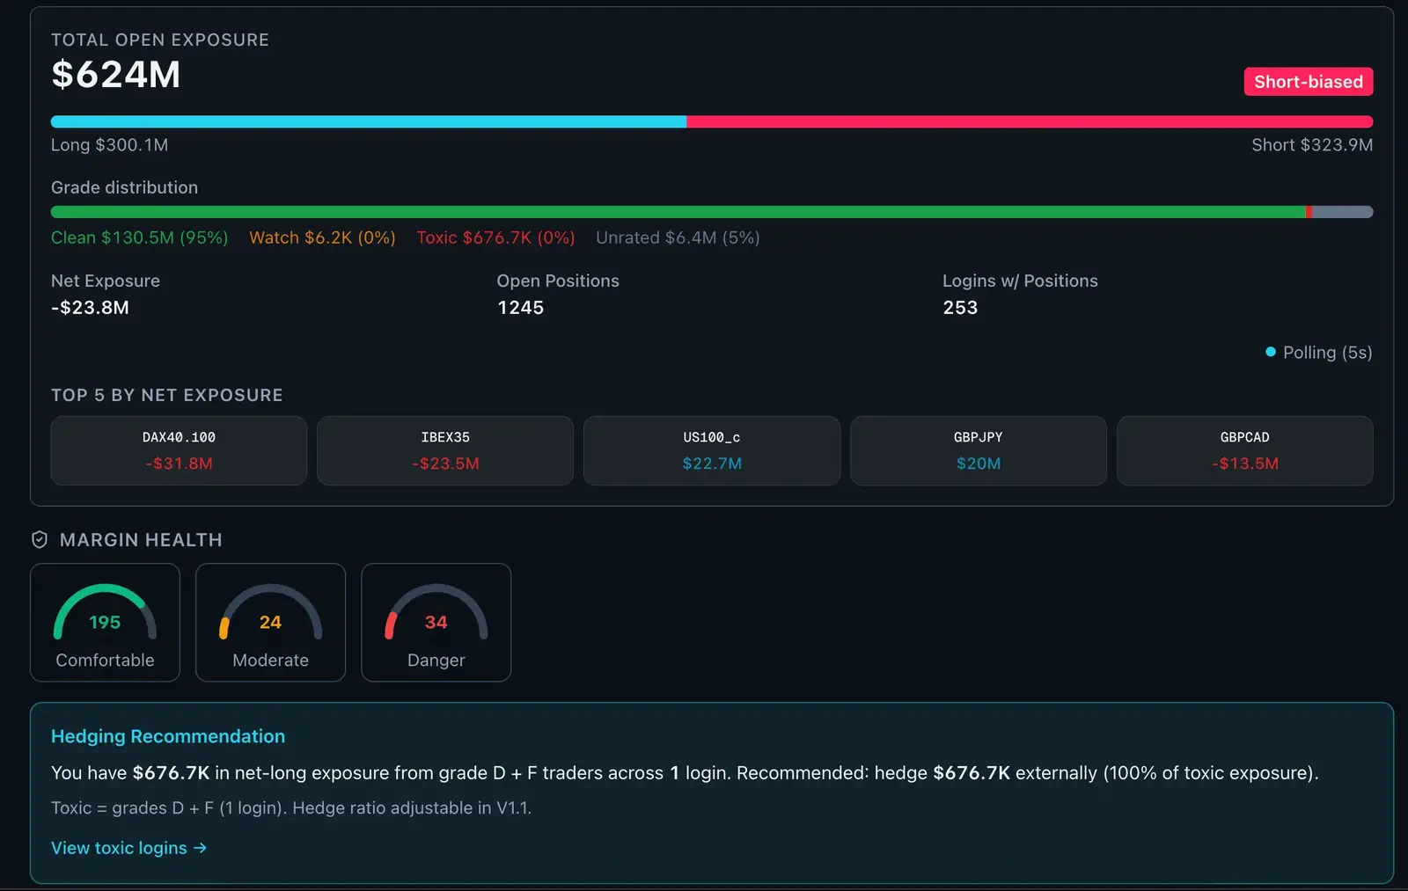This screenshot has width=1408, height=891.
Task: Click the TOTAL OPEN EXPOSURE heading
Action: click(160, 40)
